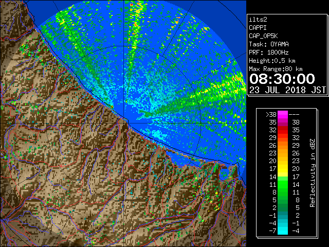The image size is (329, 247).
Task: Select the orange 26–29 dBZ color swatch
Action: [x=283, y=146]
